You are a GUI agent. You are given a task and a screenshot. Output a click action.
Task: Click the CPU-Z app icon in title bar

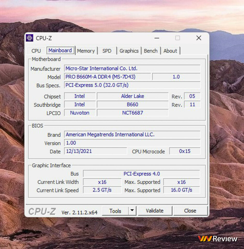pos(29,38)
